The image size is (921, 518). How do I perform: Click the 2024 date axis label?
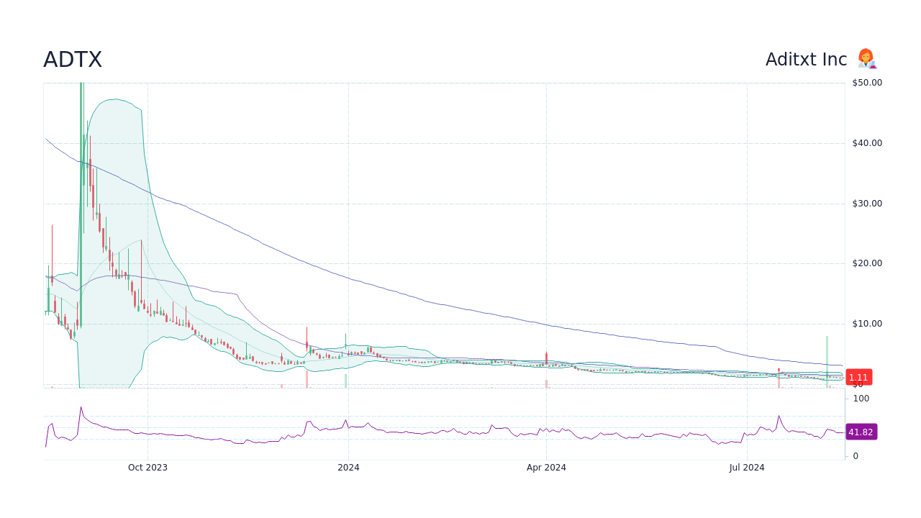tap(348, 468)
